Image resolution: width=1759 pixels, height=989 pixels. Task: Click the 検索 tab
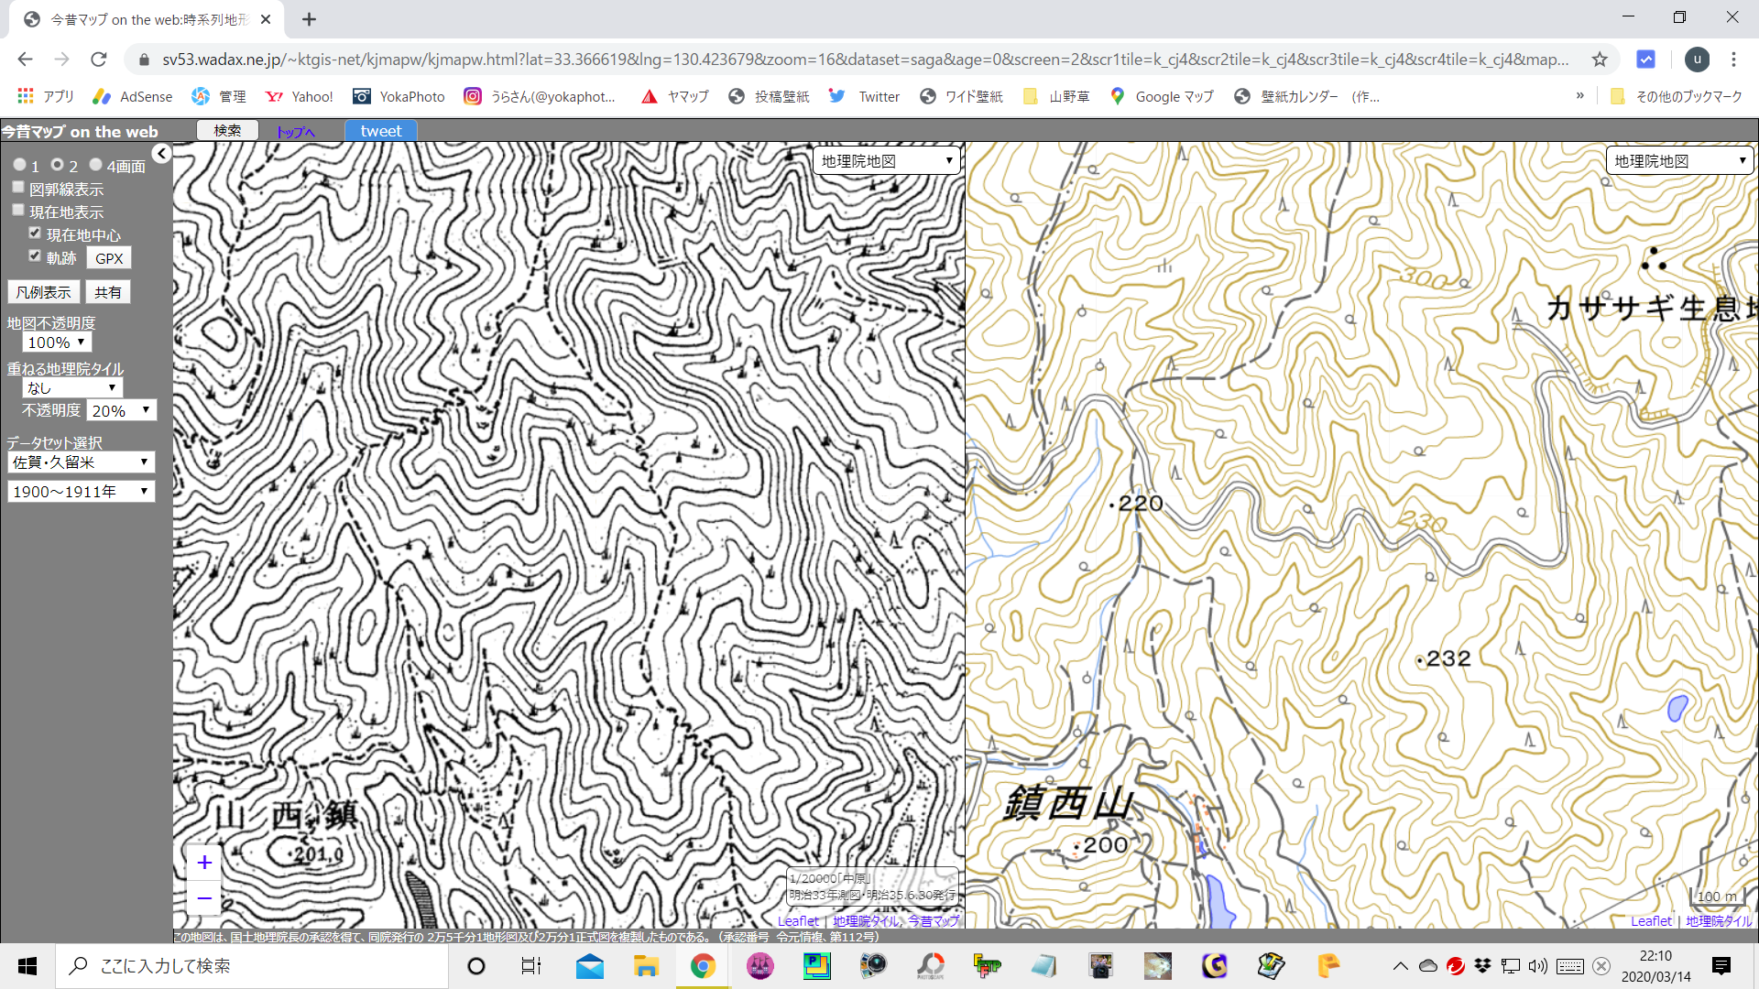point(227,131)
